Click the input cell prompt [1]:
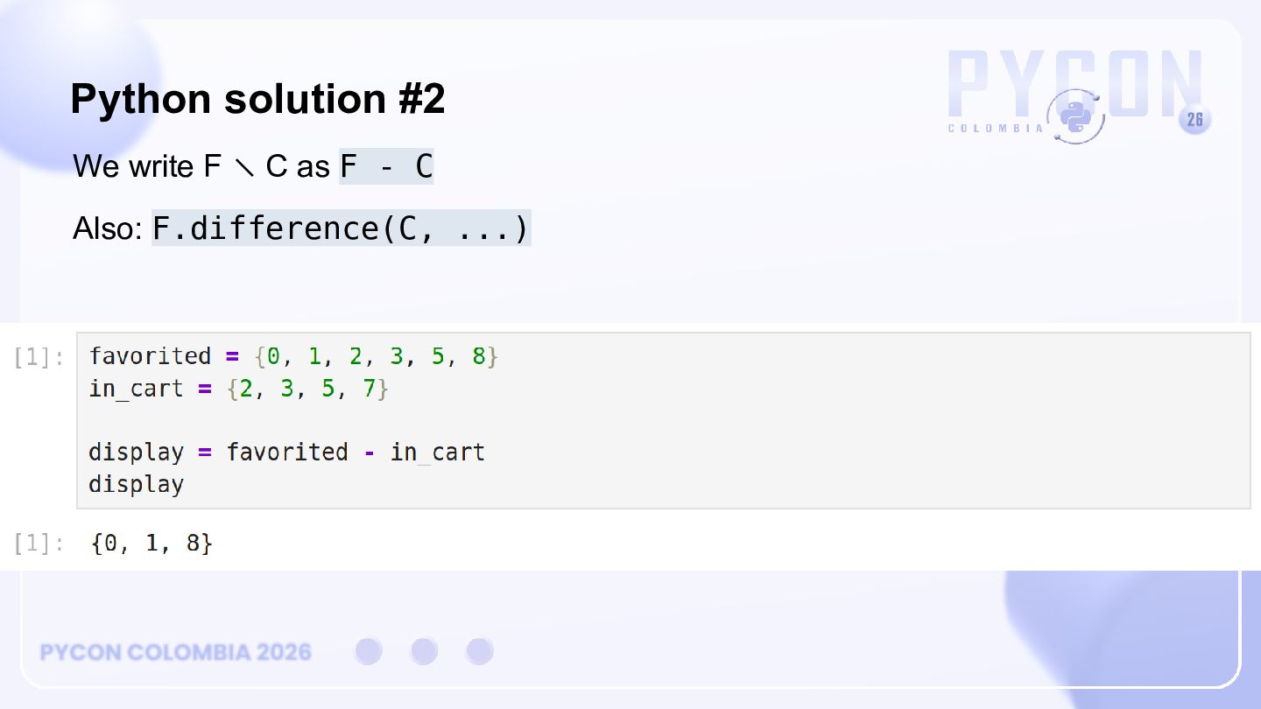The height and width of the screenshot is (709, 1261). click(x=39, y=357)
